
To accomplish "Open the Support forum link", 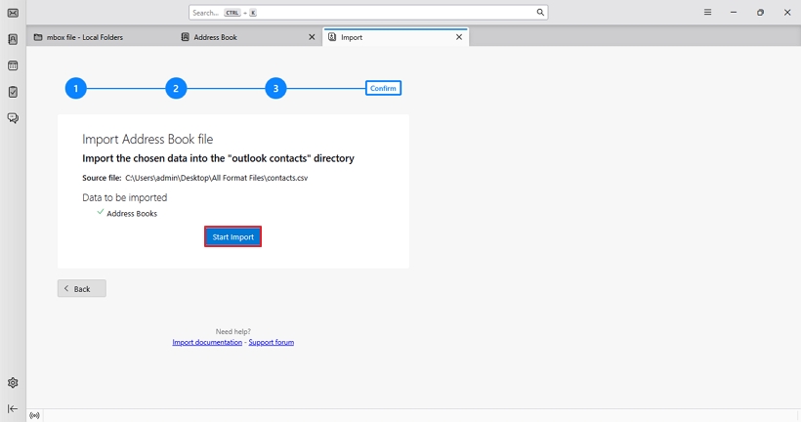I will [272, 342].
